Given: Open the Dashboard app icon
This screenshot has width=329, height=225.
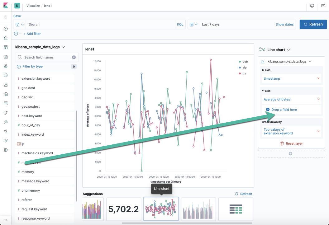Looking at the screenshot, I should click(x=5, y=47).
